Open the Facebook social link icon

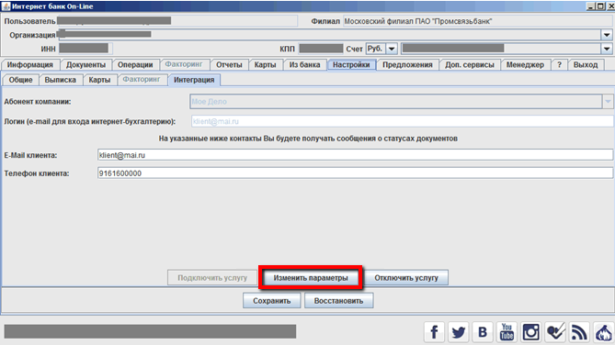point(434,332)
